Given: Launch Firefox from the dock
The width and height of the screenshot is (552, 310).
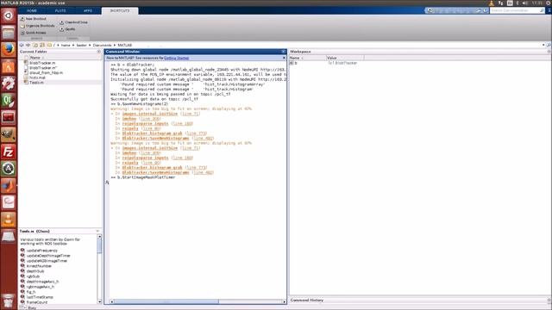Looking at the screenshot, I should click(9, 50).
